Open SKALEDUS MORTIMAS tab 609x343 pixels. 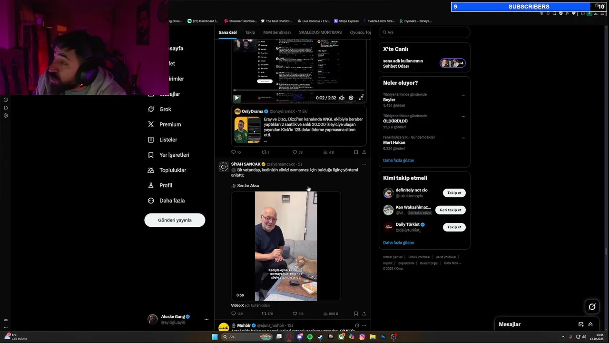click(x=320, y=32)
